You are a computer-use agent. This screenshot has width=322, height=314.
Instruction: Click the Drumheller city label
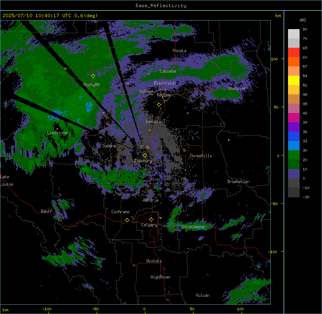click(238, 182)
